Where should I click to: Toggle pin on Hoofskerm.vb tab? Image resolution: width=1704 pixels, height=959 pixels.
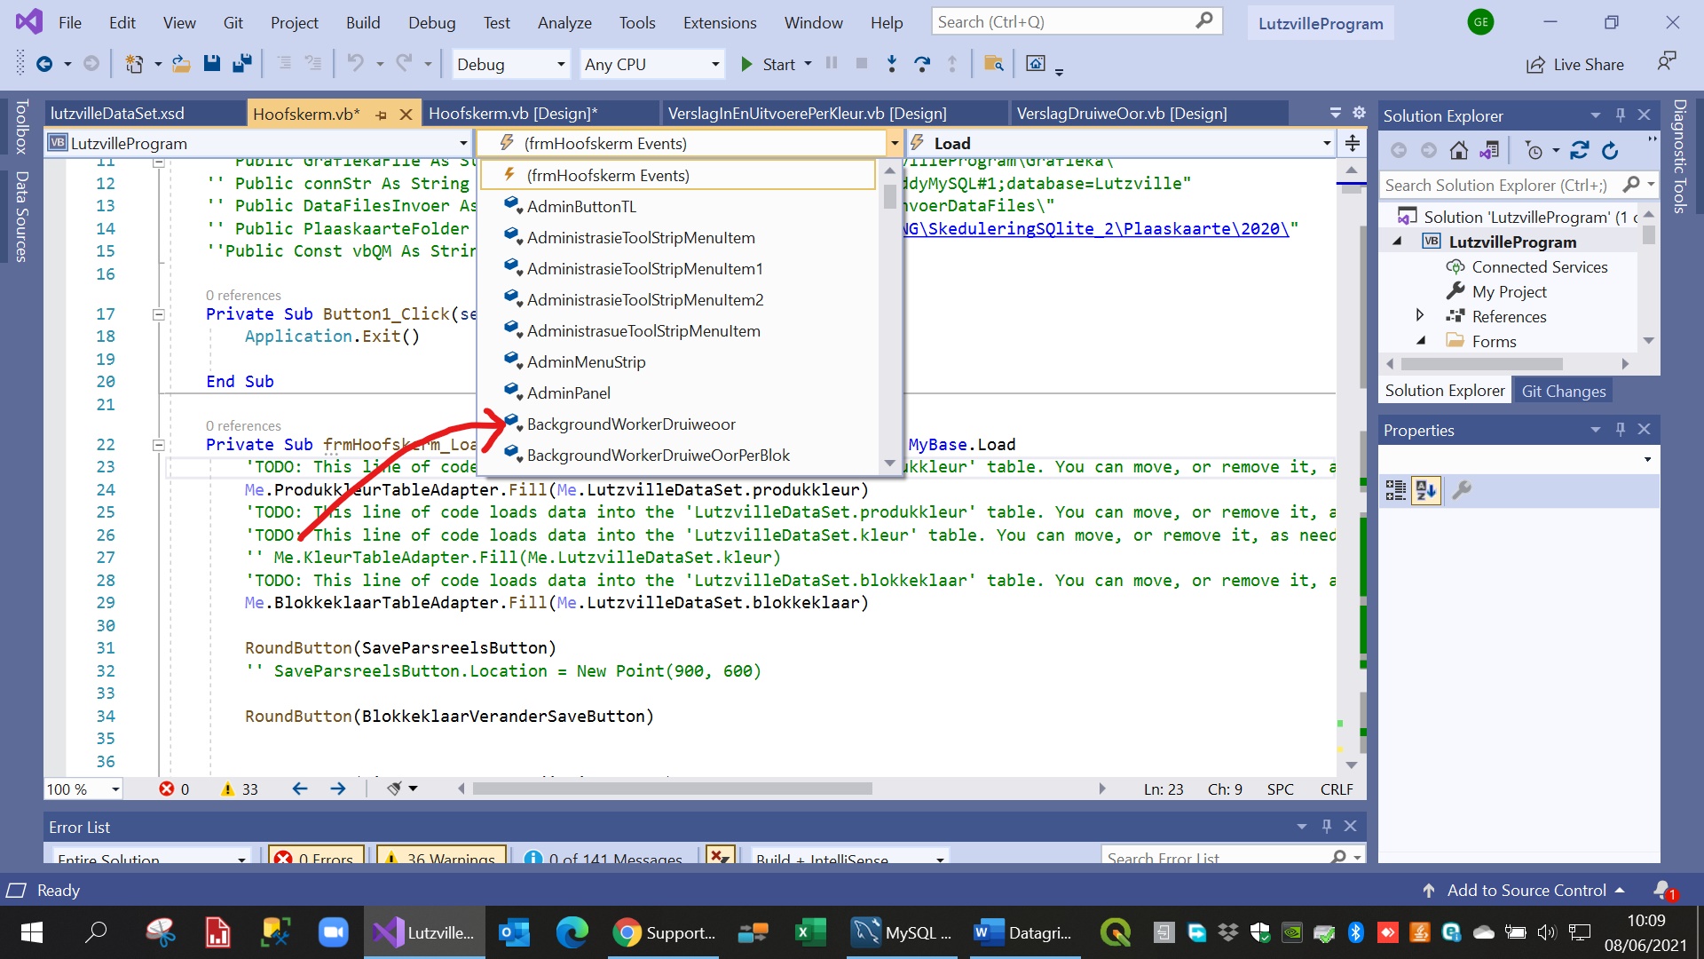pos(381,115)
